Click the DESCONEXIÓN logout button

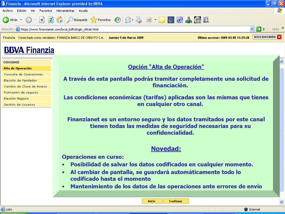267,37
